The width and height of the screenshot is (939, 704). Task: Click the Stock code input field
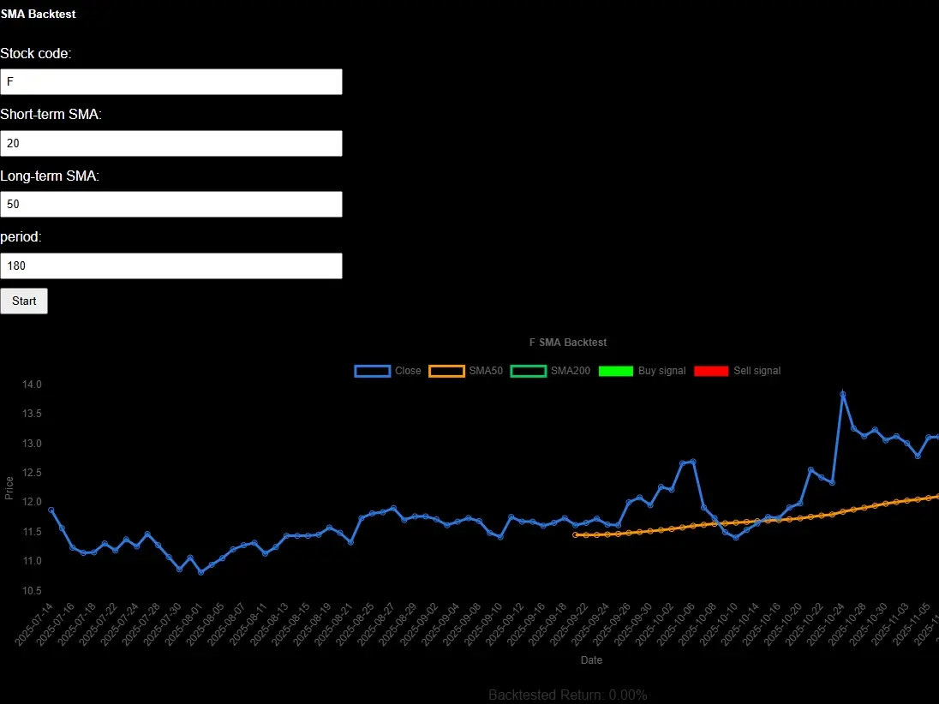tap(171, 82)
